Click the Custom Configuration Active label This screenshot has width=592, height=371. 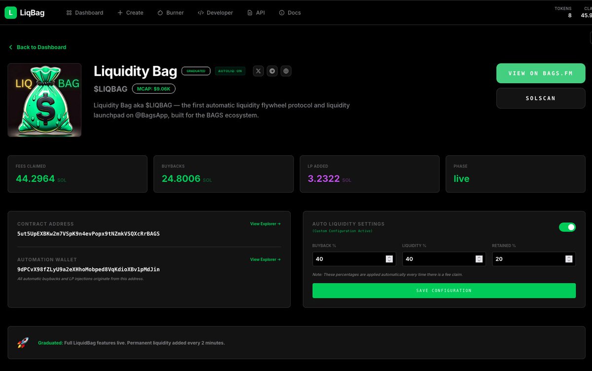pyautogui.click(x=342, y=231)
